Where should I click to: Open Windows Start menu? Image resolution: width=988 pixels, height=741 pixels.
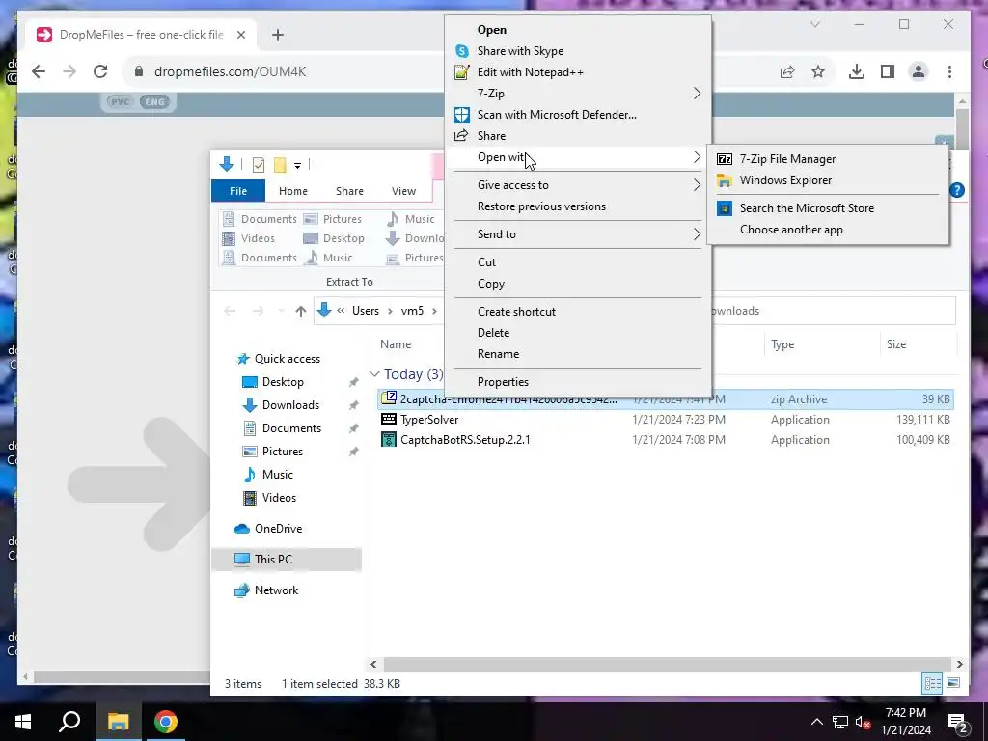pyautogui.click(x=23, y=722)
